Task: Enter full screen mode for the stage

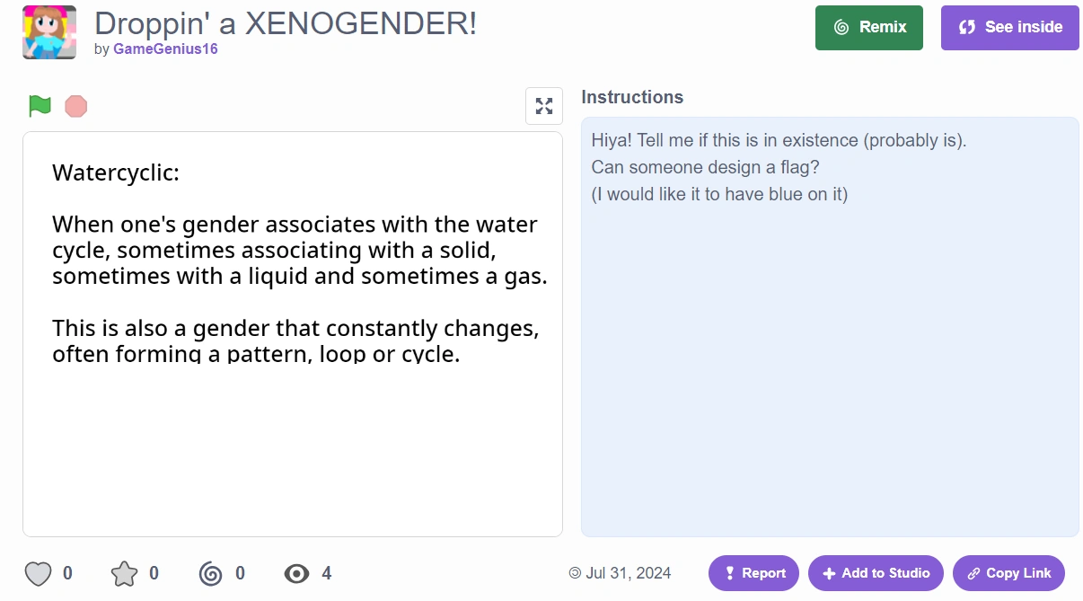Action: [544, 106]
